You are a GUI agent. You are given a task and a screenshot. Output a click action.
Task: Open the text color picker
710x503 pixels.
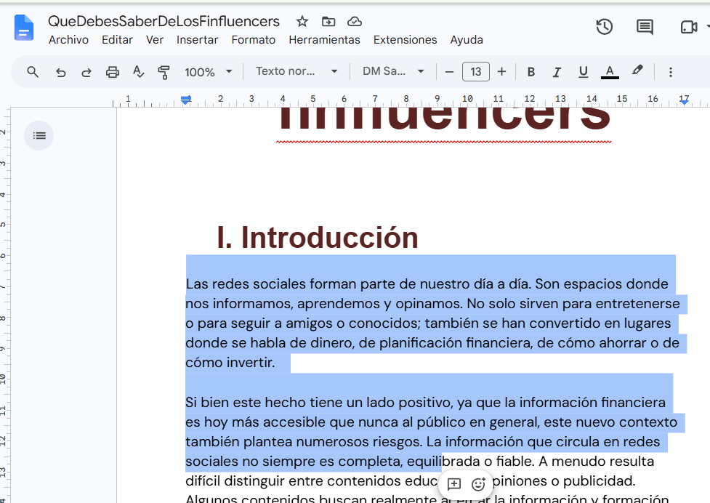pyautogui.click(x=610, y=71)
